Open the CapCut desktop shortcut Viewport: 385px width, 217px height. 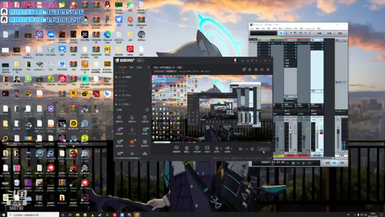[85, 35]
